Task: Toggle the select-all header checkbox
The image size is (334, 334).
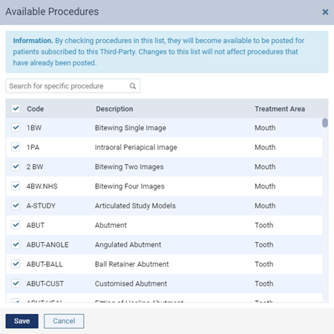Action: tap(16, 108)
